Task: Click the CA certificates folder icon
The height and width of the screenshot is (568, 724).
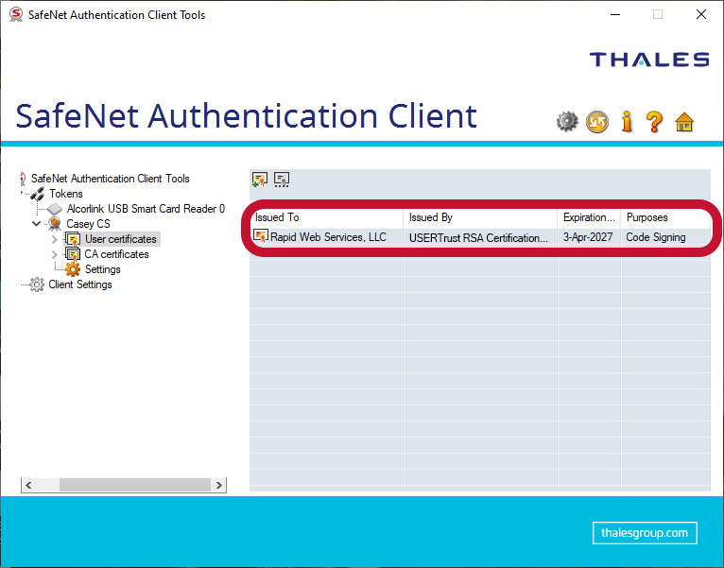Action: [x=73, y=254]
